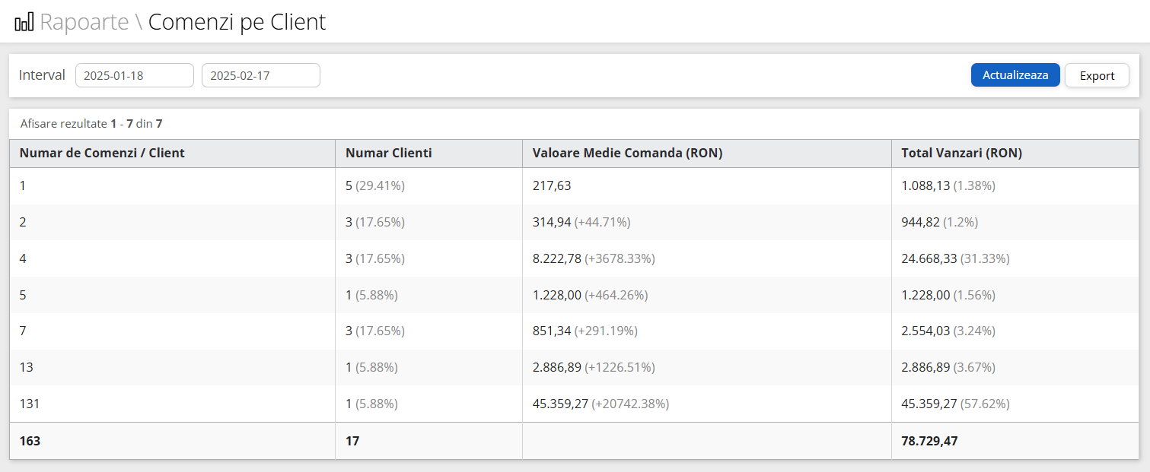Click the Numar de Comenzi / Client header
1150x472 pixels.
point(102,153)
